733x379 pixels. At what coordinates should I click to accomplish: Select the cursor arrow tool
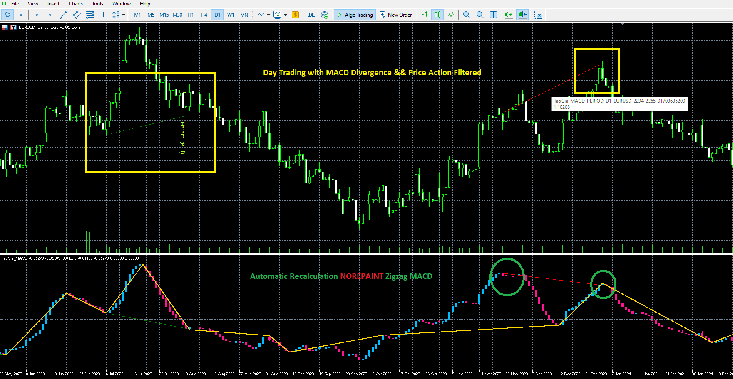[x=7, y=15]
